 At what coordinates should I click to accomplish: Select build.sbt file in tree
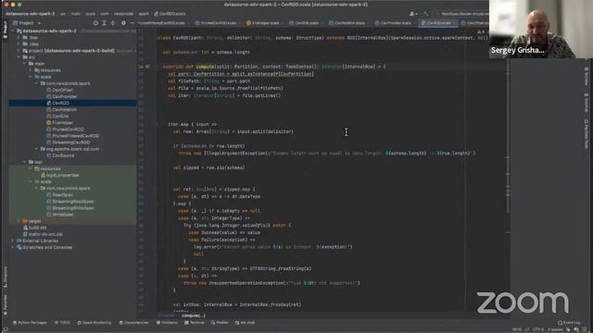tap(37, 228)
